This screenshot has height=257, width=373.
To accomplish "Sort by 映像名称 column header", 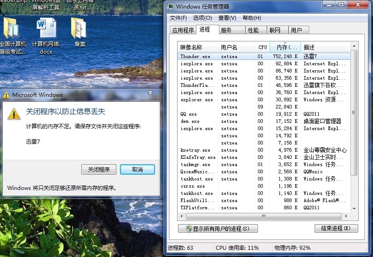I will [198, 47].
